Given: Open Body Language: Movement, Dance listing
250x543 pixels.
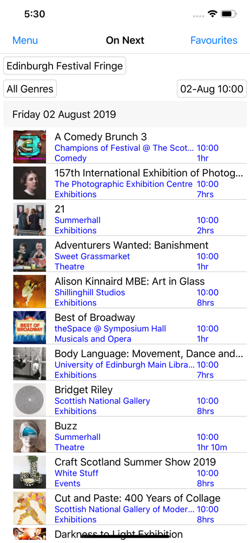Looking at the screenshot, I should (125, 364).
